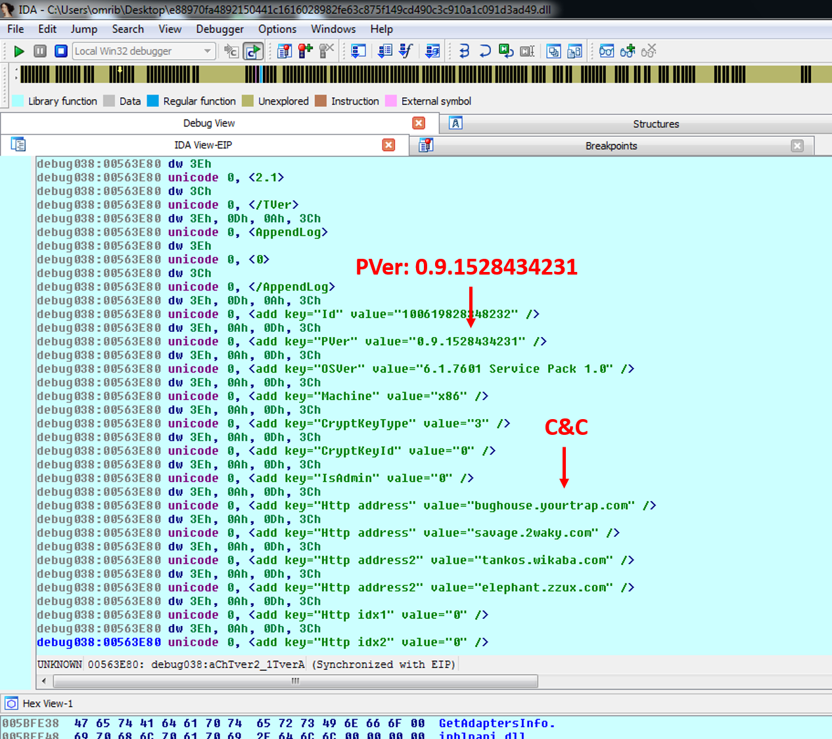Screen dimensions: 832x739
Task: Click the Structures tab icon
Action: tap(455, 123)
